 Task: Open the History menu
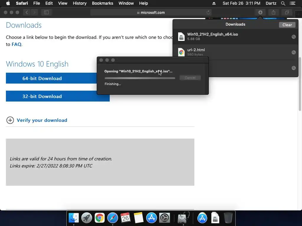coord(80,3)
